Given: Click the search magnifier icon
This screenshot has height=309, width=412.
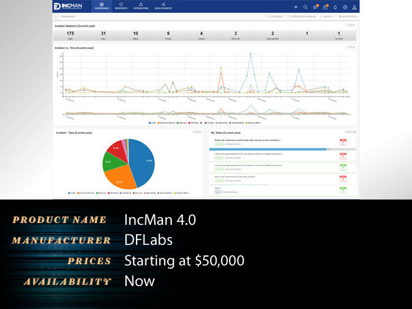Looking at the screenshot, I should click(305, 7).
